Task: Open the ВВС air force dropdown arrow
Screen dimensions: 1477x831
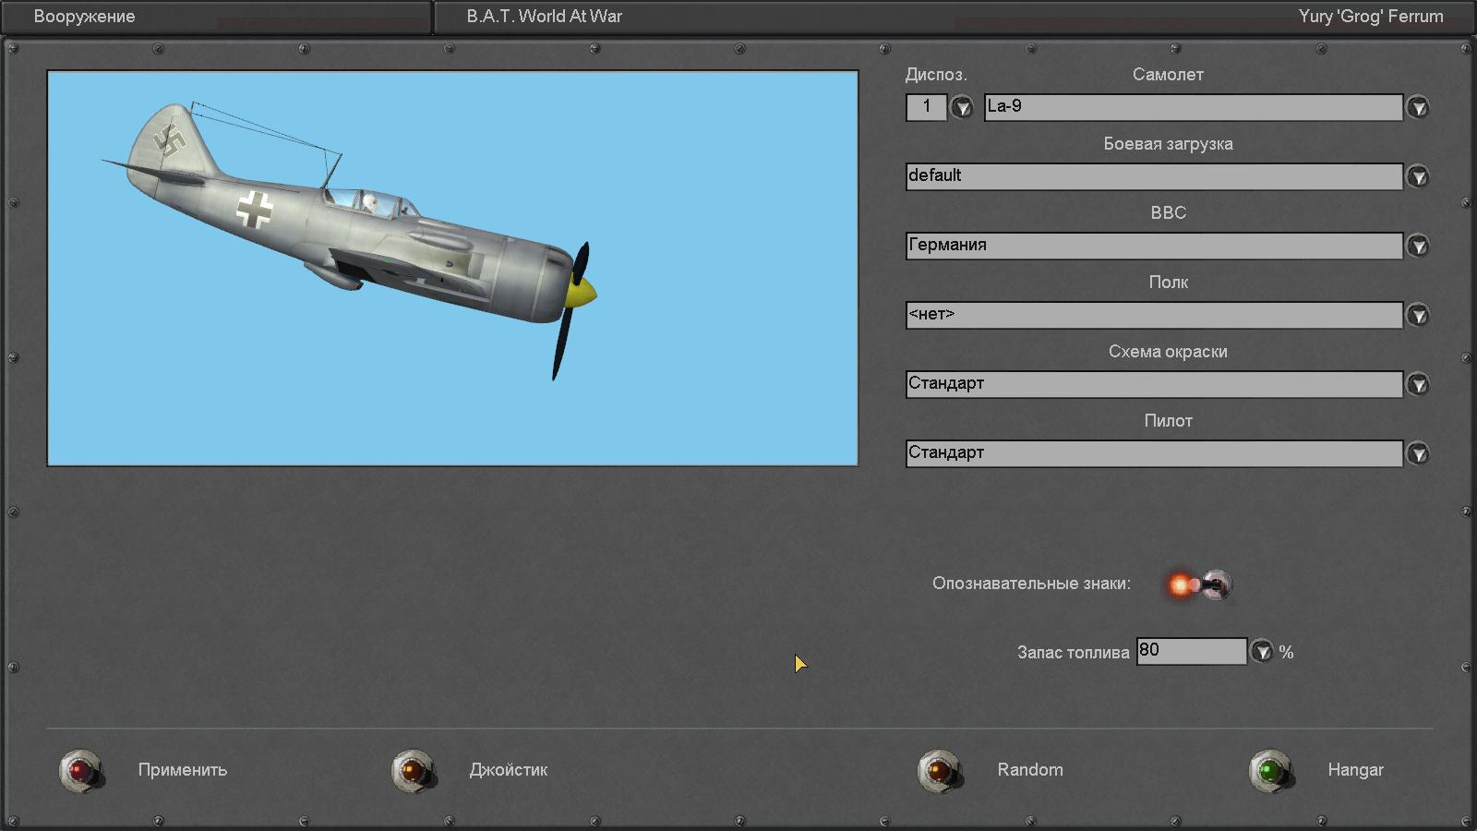Action: pyautogui.click(x=1418, y=246)
